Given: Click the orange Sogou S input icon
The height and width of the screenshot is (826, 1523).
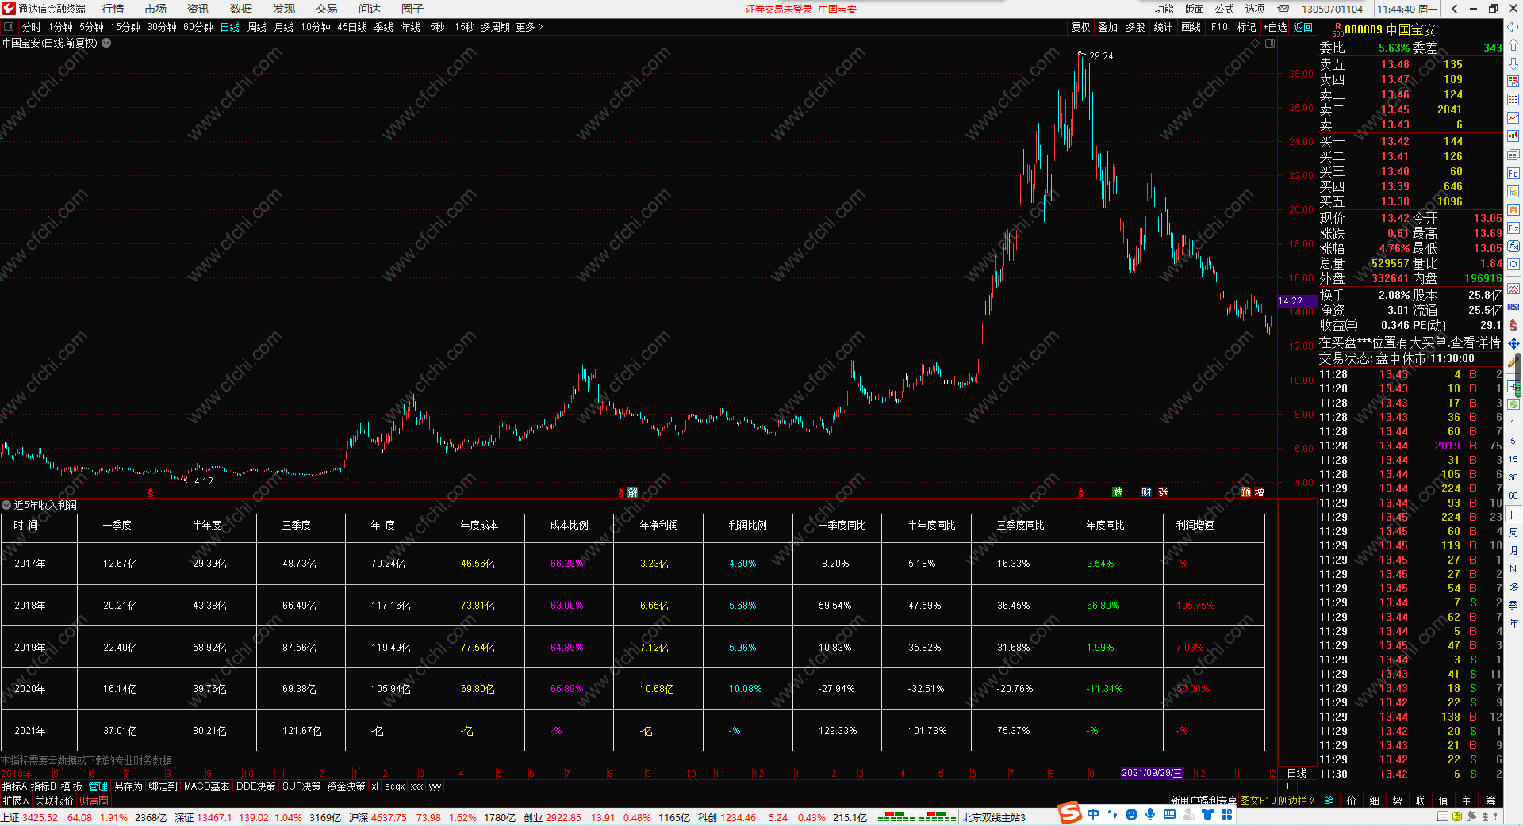Looking at the screenshot, I should 1070,813.
